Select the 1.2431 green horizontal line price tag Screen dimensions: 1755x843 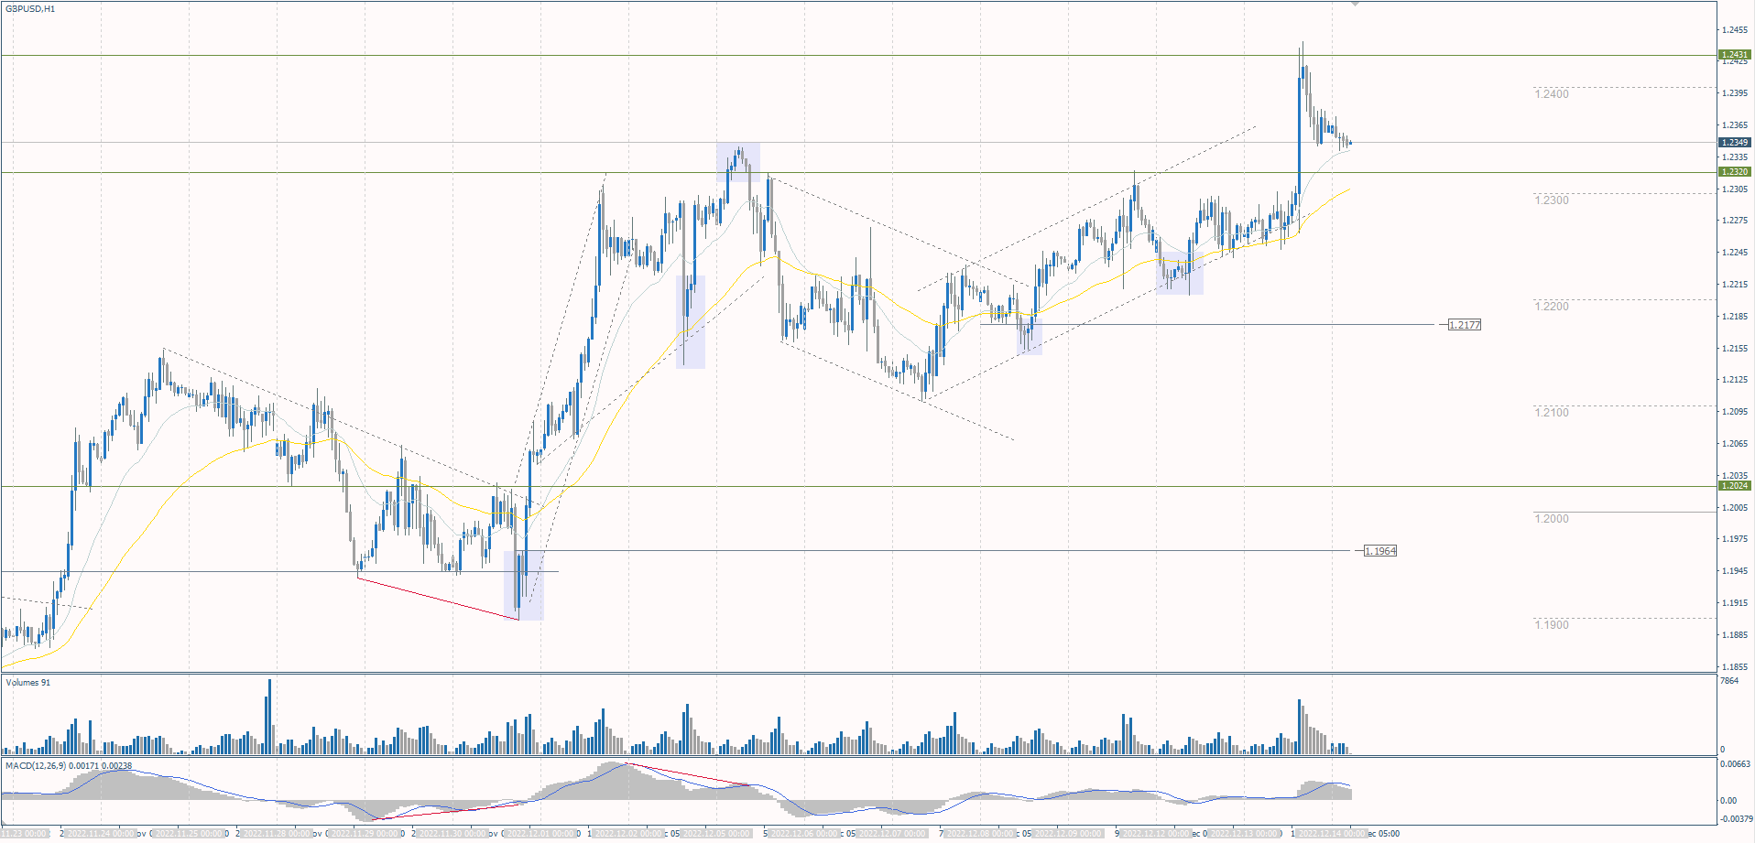click(1735, 55)
